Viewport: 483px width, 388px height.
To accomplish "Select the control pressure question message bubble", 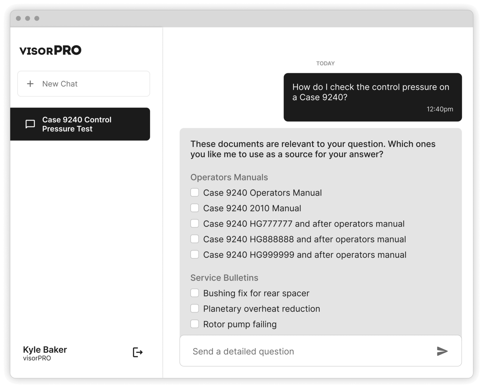I will pos(372,96).
